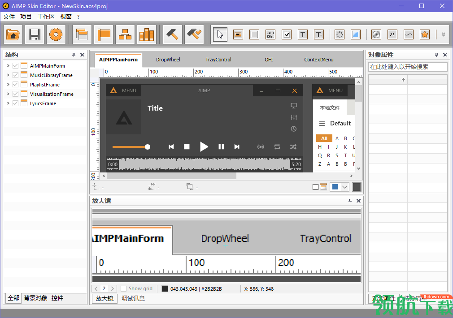Open the ? help menu

click(x=78, y=17)
